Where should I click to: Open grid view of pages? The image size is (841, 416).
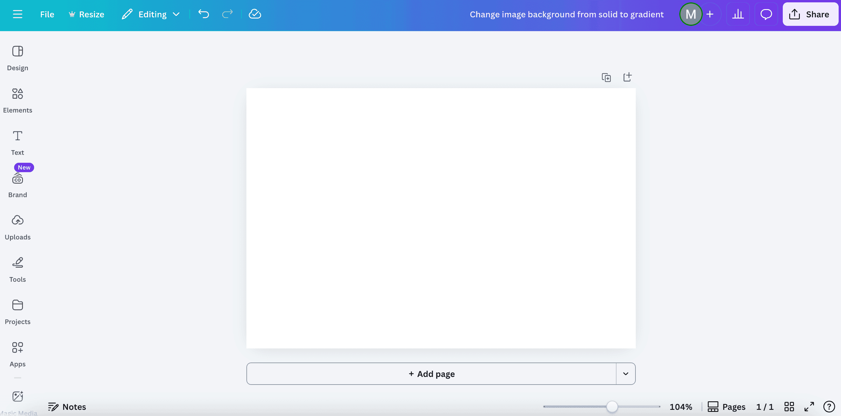coord(789,407)
